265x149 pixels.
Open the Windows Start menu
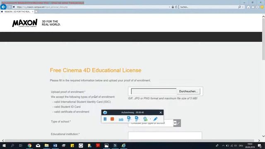[x=4, y=145]
